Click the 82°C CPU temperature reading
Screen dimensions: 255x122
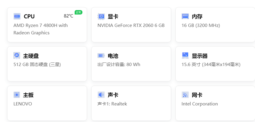click(68, 16)
